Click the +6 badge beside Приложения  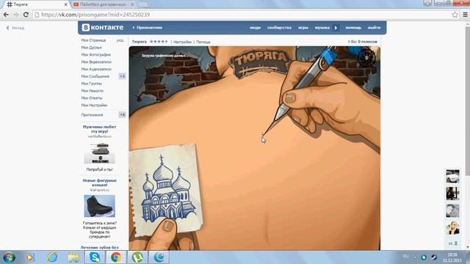[x=123, y=114]
